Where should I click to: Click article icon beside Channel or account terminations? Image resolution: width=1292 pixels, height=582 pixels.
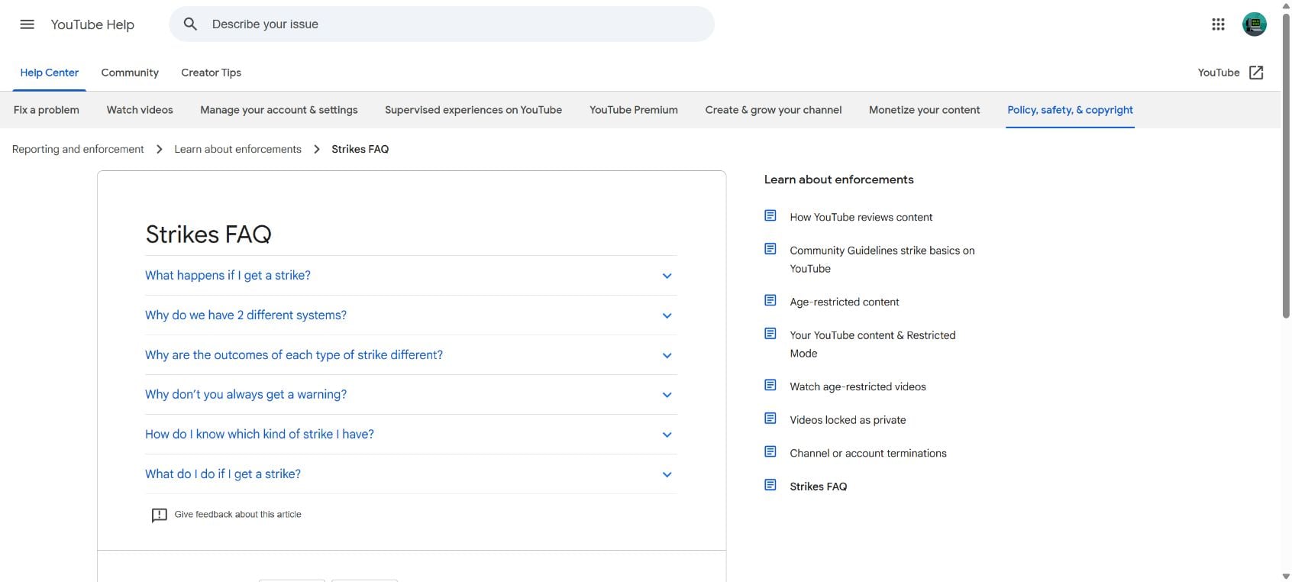click(x=770, y=452)
